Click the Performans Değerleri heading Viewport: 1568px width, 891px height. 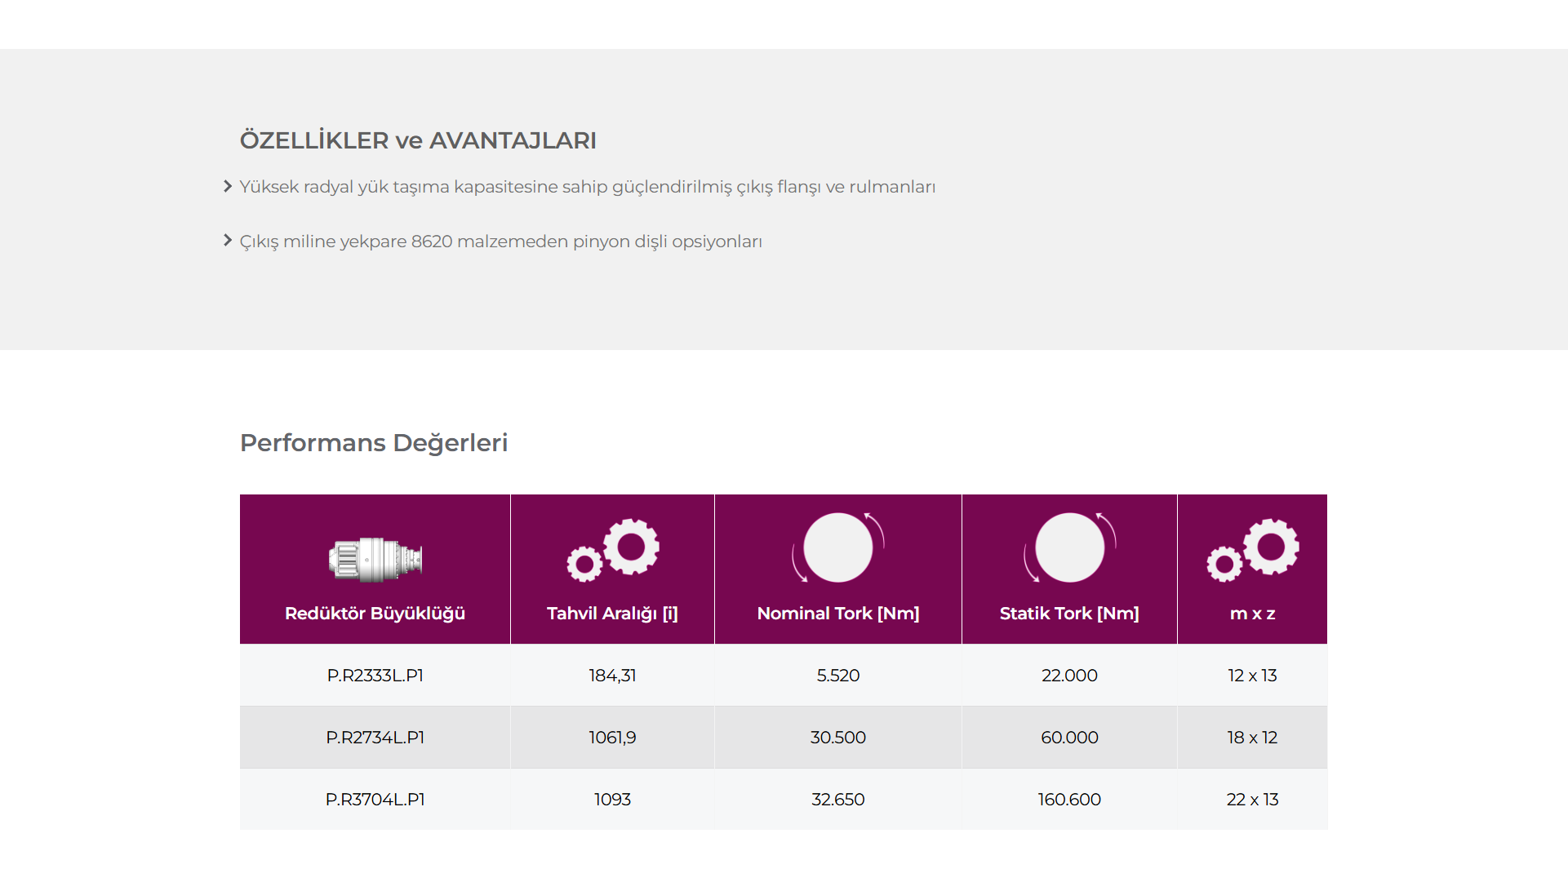(374, 443)
